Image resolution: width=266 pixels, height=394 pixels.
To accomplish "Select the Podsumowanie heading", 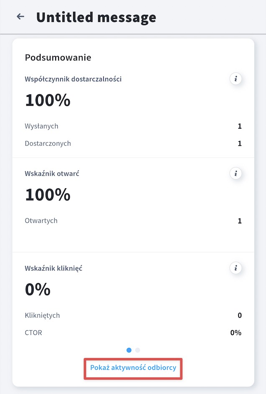I will 58,57.
